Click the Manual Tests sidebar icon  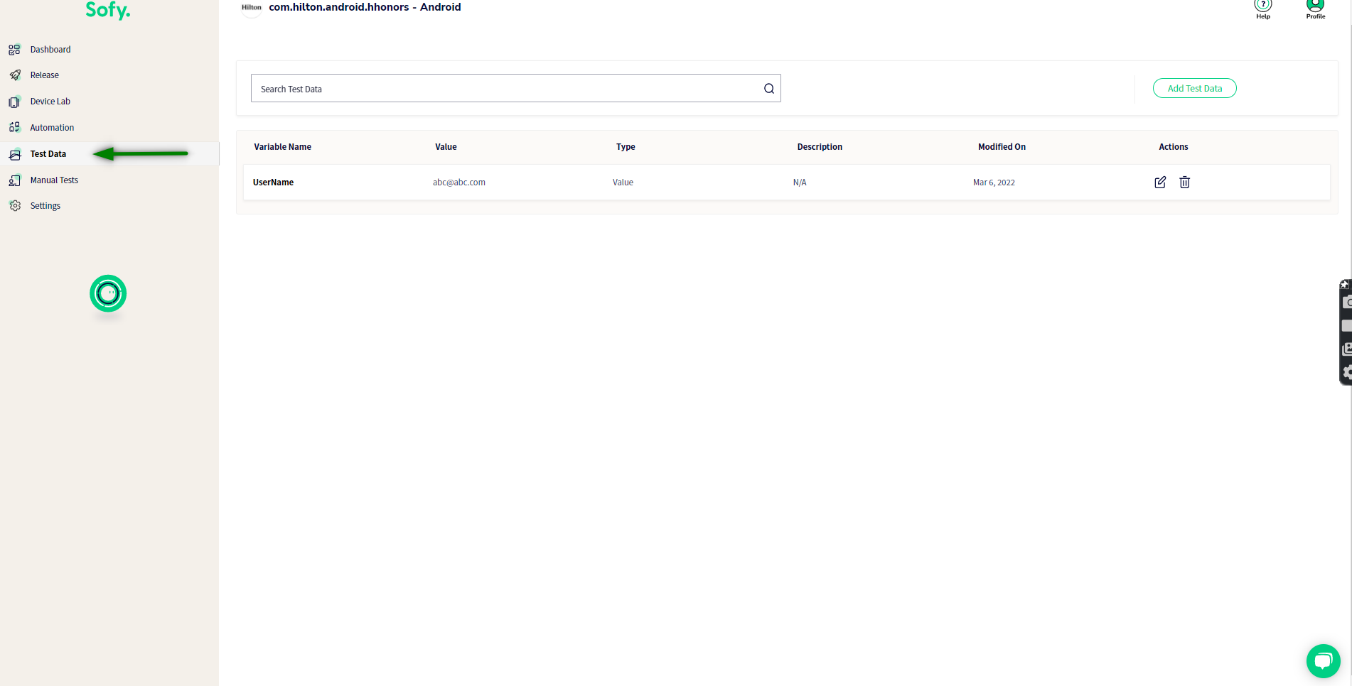pyautogui.click(x=14, y=180)
